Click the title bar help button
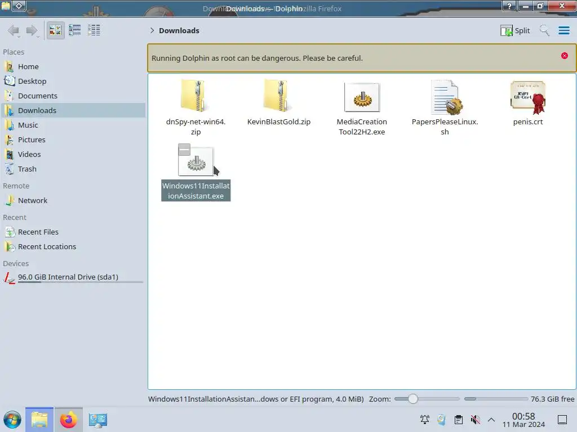This screenshot has width=577, height=432. 509,6
